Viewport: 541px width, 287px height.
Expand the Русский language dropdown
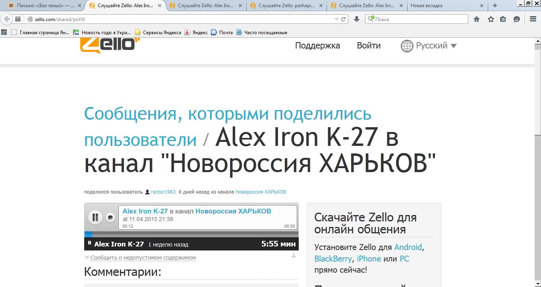(x=429, y=46)
